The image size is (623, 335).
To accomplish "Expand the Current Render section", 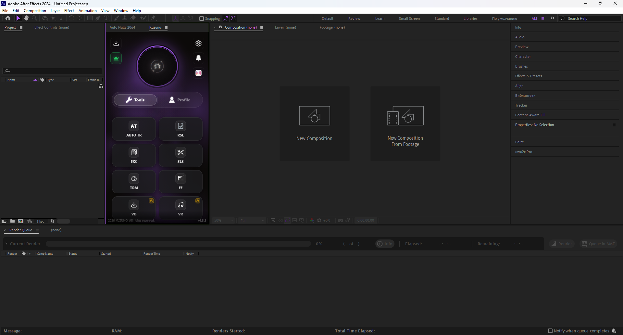I will point(6,243).
